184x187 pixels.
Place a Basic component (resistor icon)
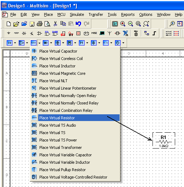[16, 33]
